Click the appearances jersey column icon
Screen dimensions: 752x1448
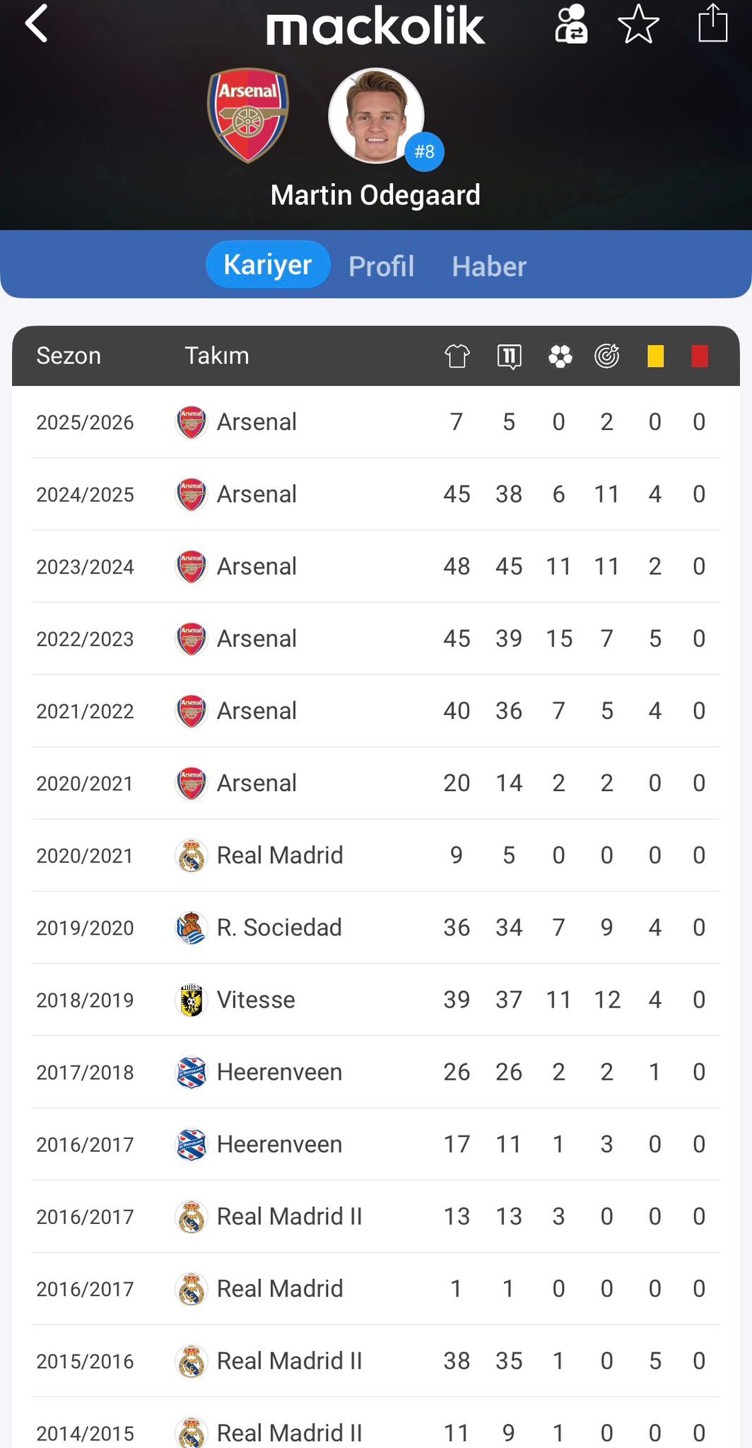click(x=457, y=356)
